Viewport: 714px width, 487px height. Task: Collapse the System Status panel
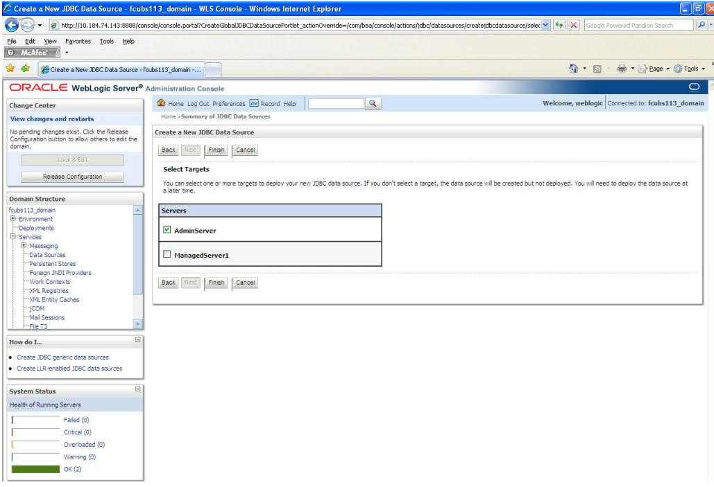138,389
